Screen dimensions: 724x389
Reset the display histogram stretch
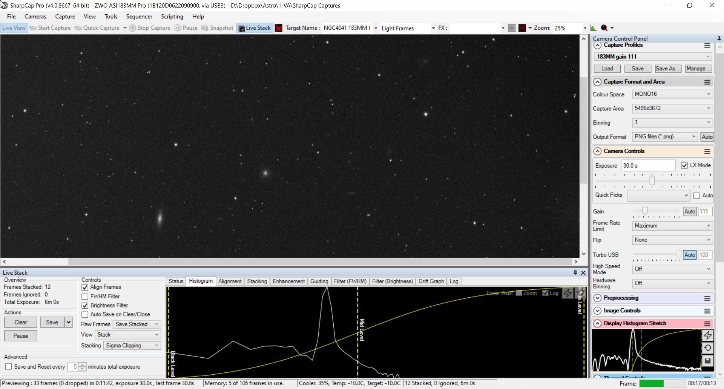[x=708, y=348]
